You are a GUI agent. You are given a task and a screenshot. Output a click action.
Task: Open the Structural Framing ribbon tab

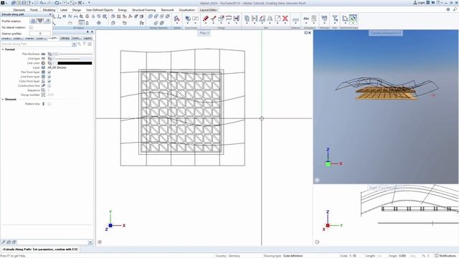tap(143, 10)
